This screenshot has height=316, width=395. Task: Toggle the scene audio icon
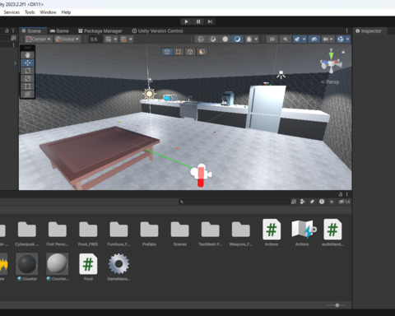click(x=286, y=39)
